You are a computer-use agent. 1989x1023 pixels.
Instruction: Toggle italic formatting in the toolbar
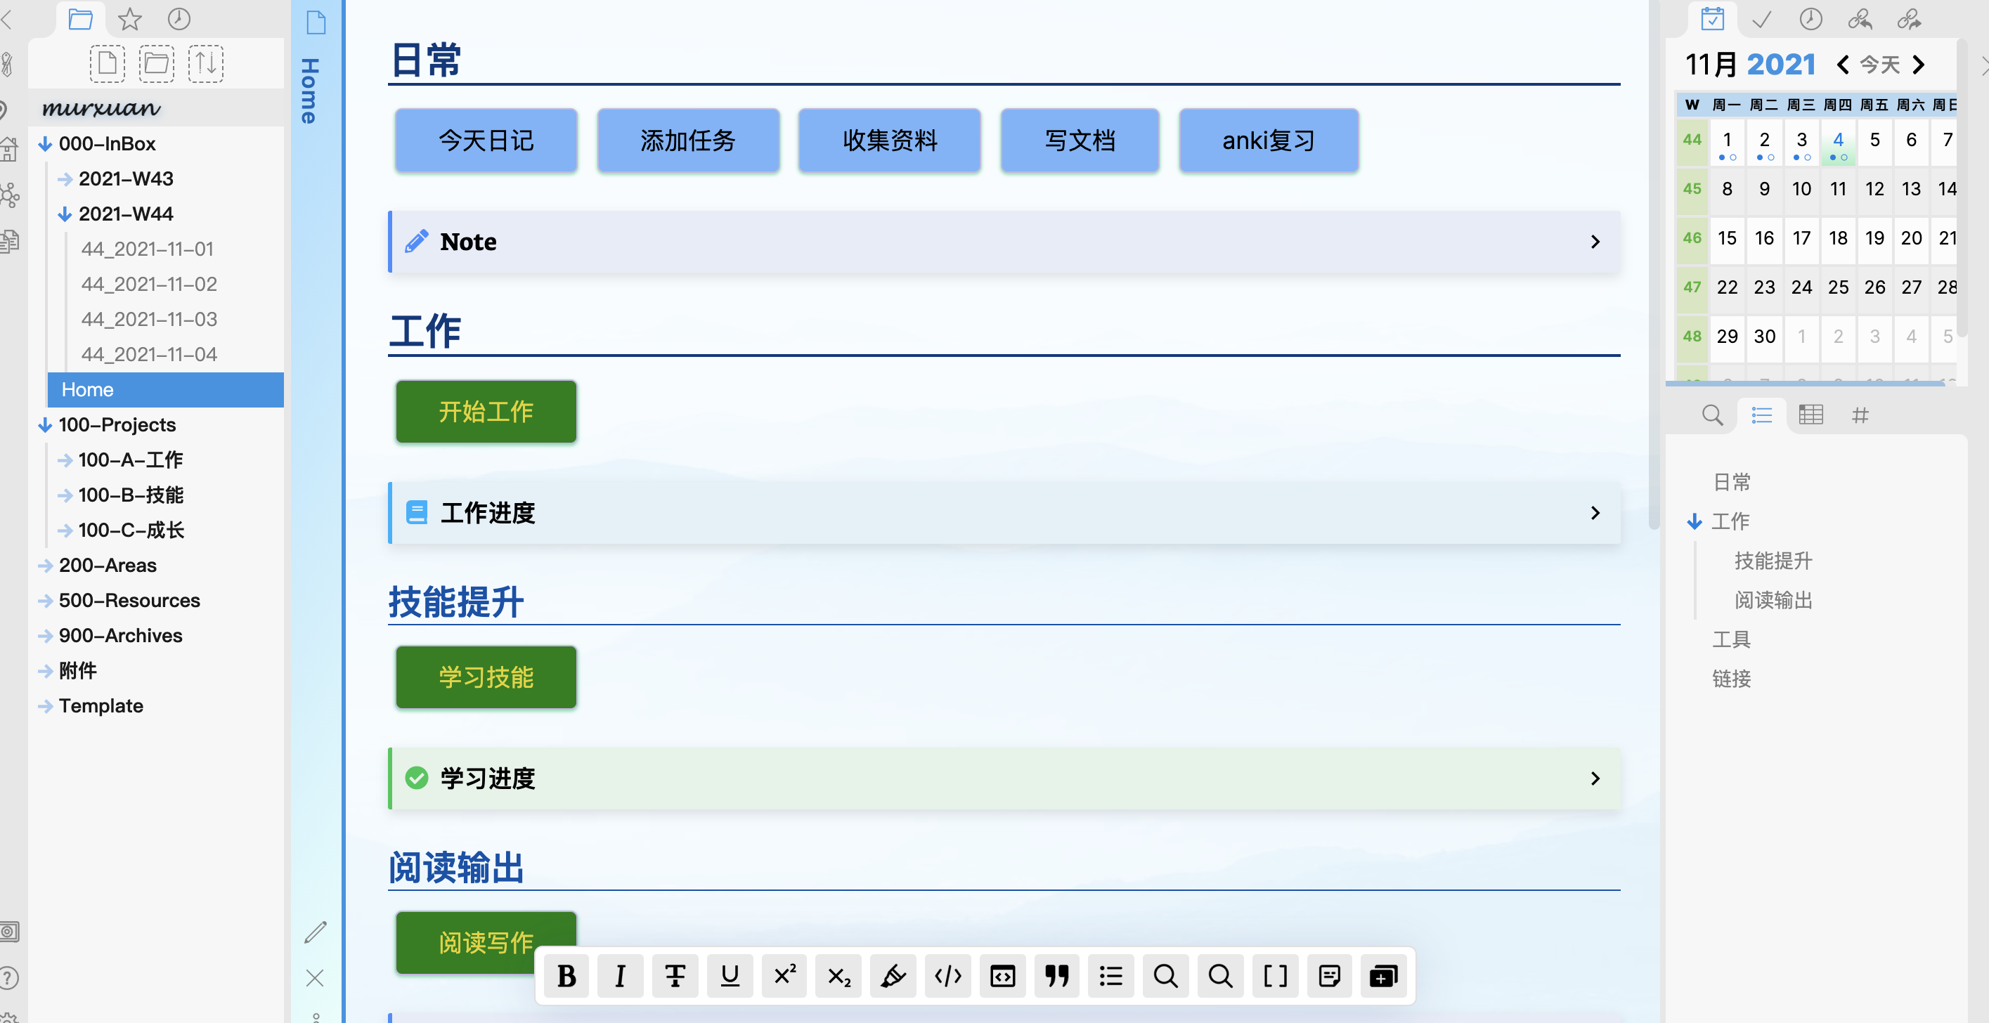tap(620, 976)
